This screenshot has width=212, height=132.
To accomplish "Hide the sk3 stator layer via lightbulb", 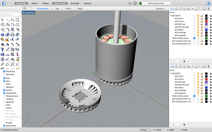I will (x=198, y=30).
